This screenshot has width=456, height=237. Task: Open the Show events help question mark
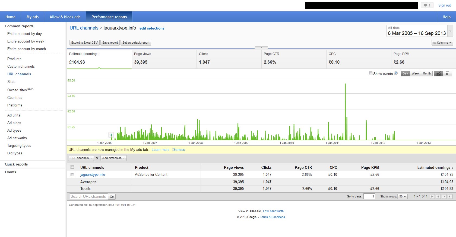tap(396, 73)
